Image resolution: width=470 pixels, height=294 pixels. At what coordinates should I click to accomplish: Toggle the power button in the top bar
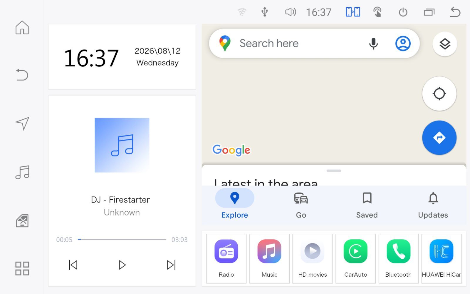pos(403,12)
